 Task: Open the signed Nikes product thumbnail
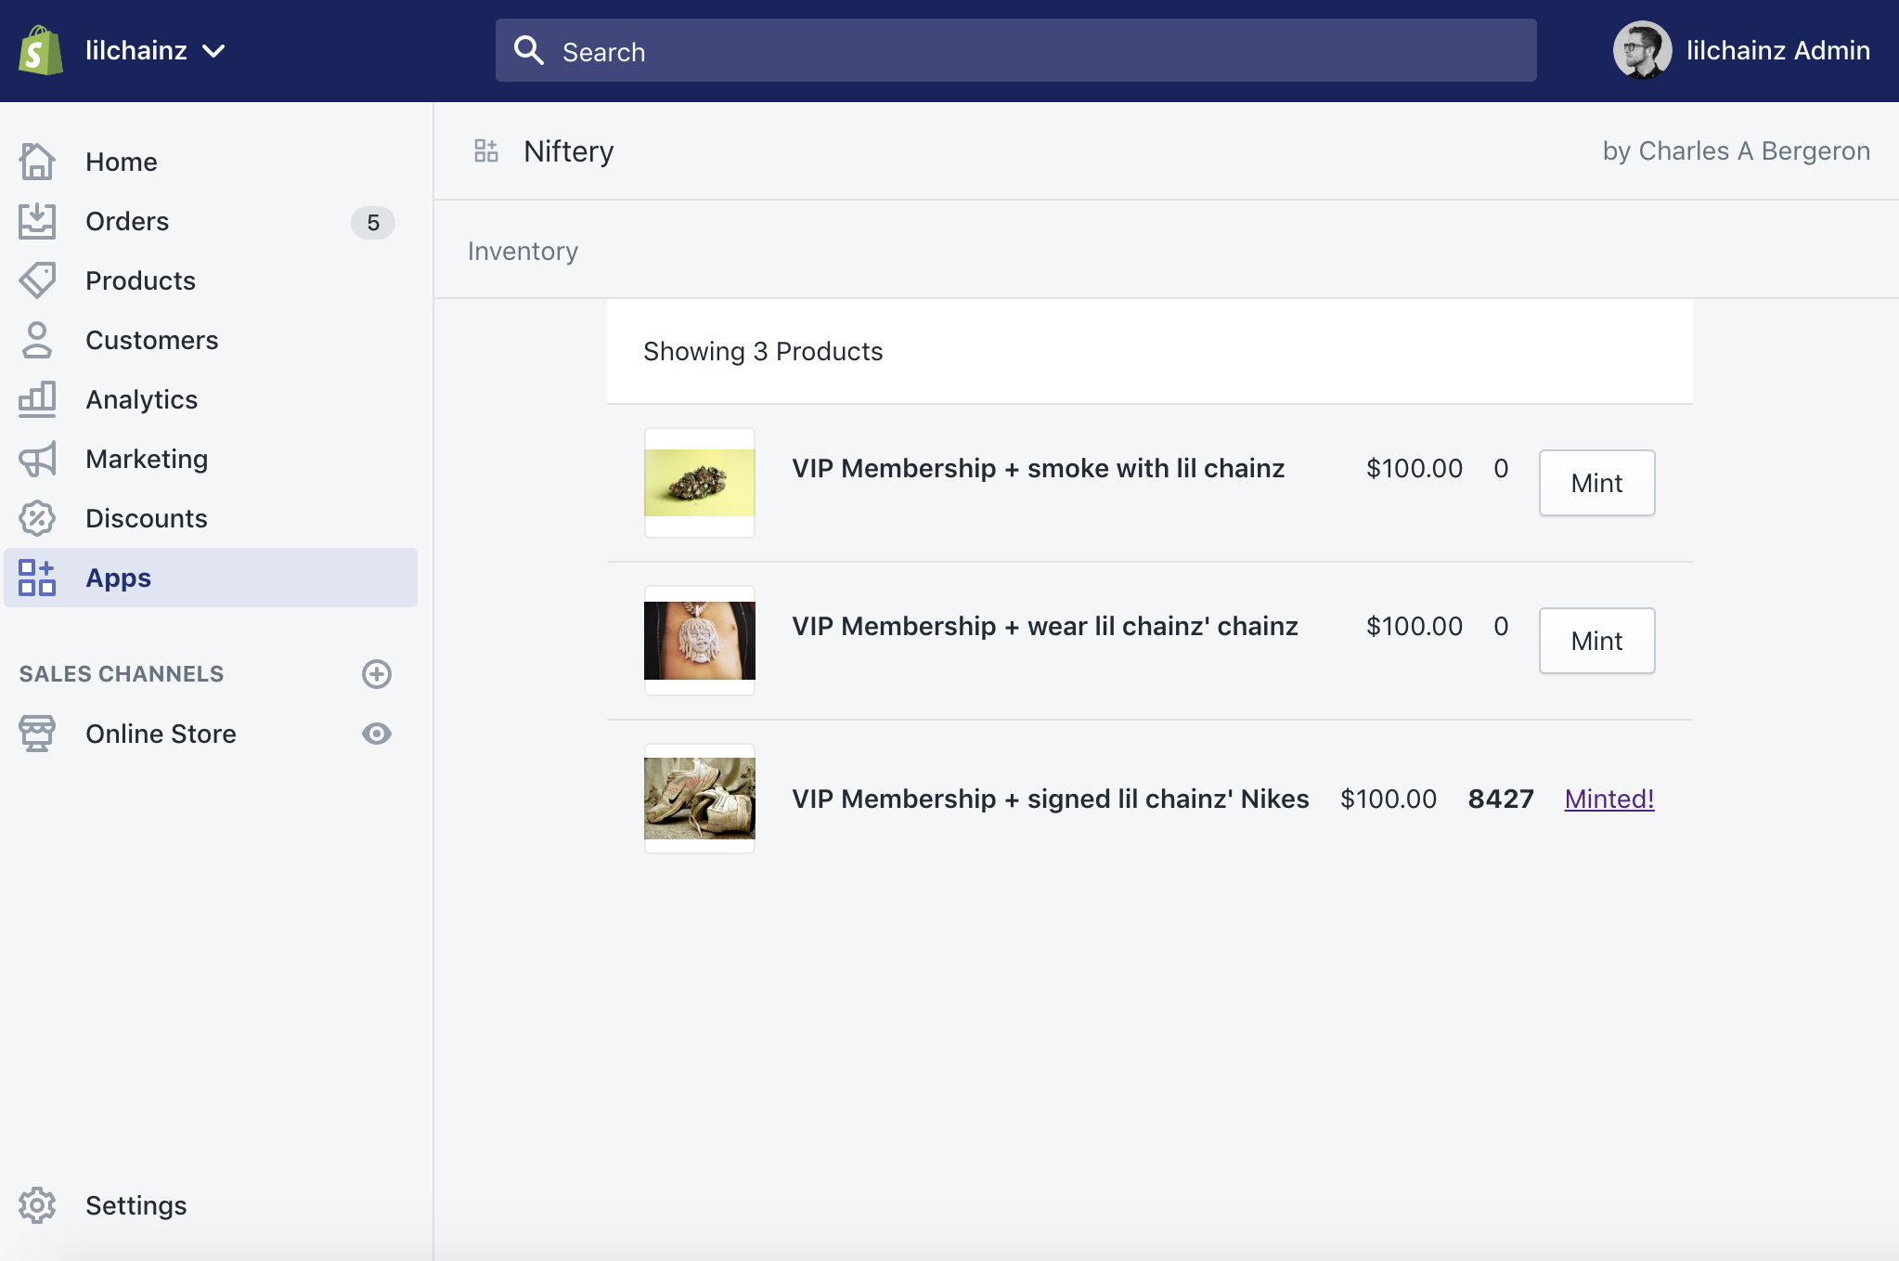(x=700, y=799)
